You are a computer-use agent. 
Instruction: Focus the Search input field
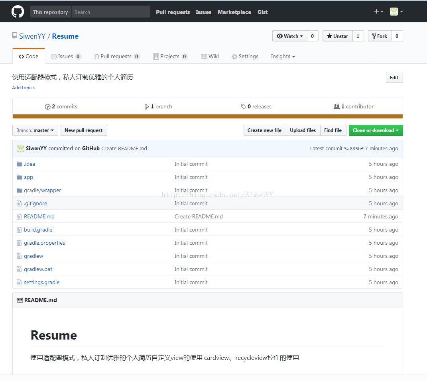pos(110,12)
